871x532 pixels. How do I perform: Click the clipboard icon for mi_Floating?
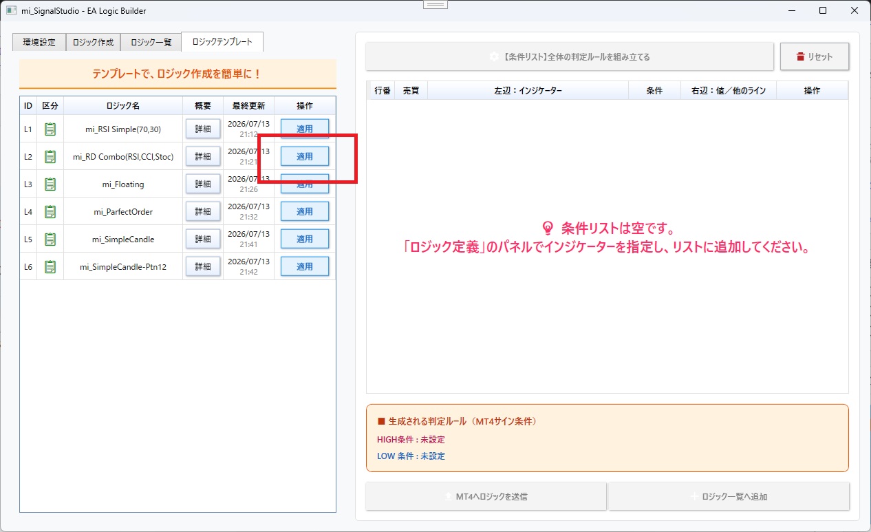click(x=50, y=184)
